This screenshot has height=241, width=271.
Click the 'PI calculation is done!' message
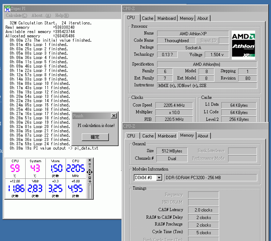pos(96,126)
